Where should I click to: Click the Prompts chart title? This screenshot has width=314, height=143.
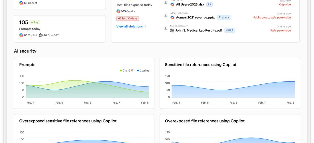pyautogui.click(x=27, y=65)
